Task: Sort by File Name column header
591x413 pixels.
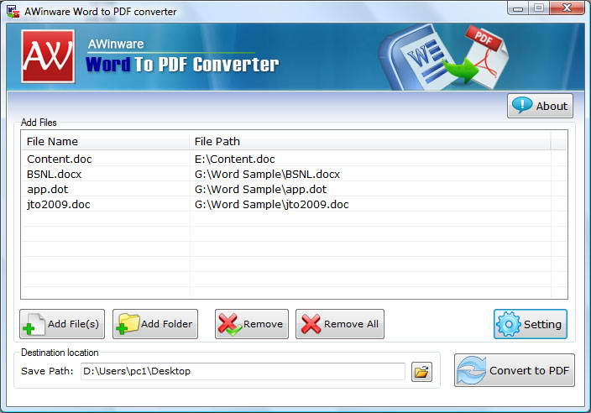Action: 105,141
